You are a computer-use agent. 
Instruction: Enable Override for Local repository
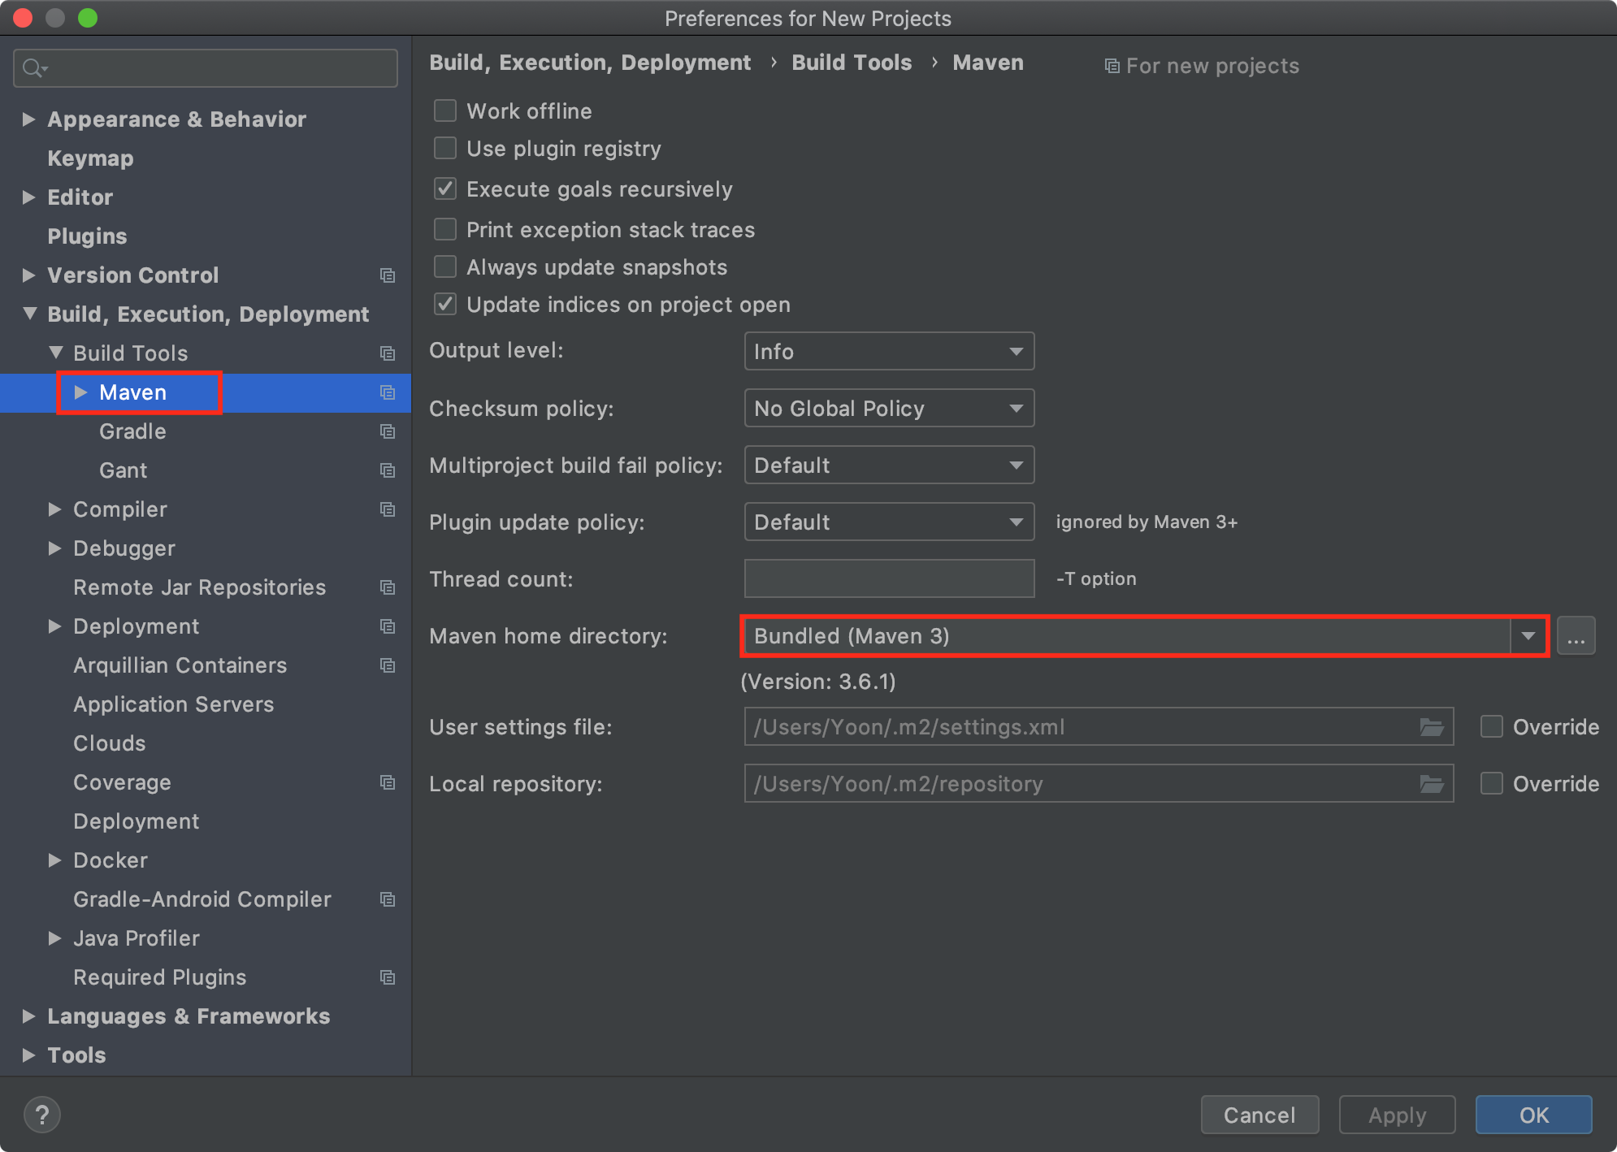click(1491, 783)
